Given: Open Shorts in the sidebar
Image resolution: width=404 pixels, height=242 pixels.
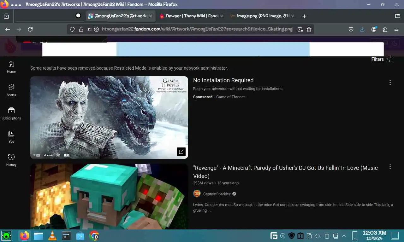Looking at the screenshot, I should (11, 90).
